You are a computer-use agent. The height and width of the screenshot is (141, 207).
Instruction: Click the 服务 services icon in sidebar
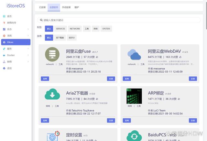pyautogui.click(x=4, y=49)
